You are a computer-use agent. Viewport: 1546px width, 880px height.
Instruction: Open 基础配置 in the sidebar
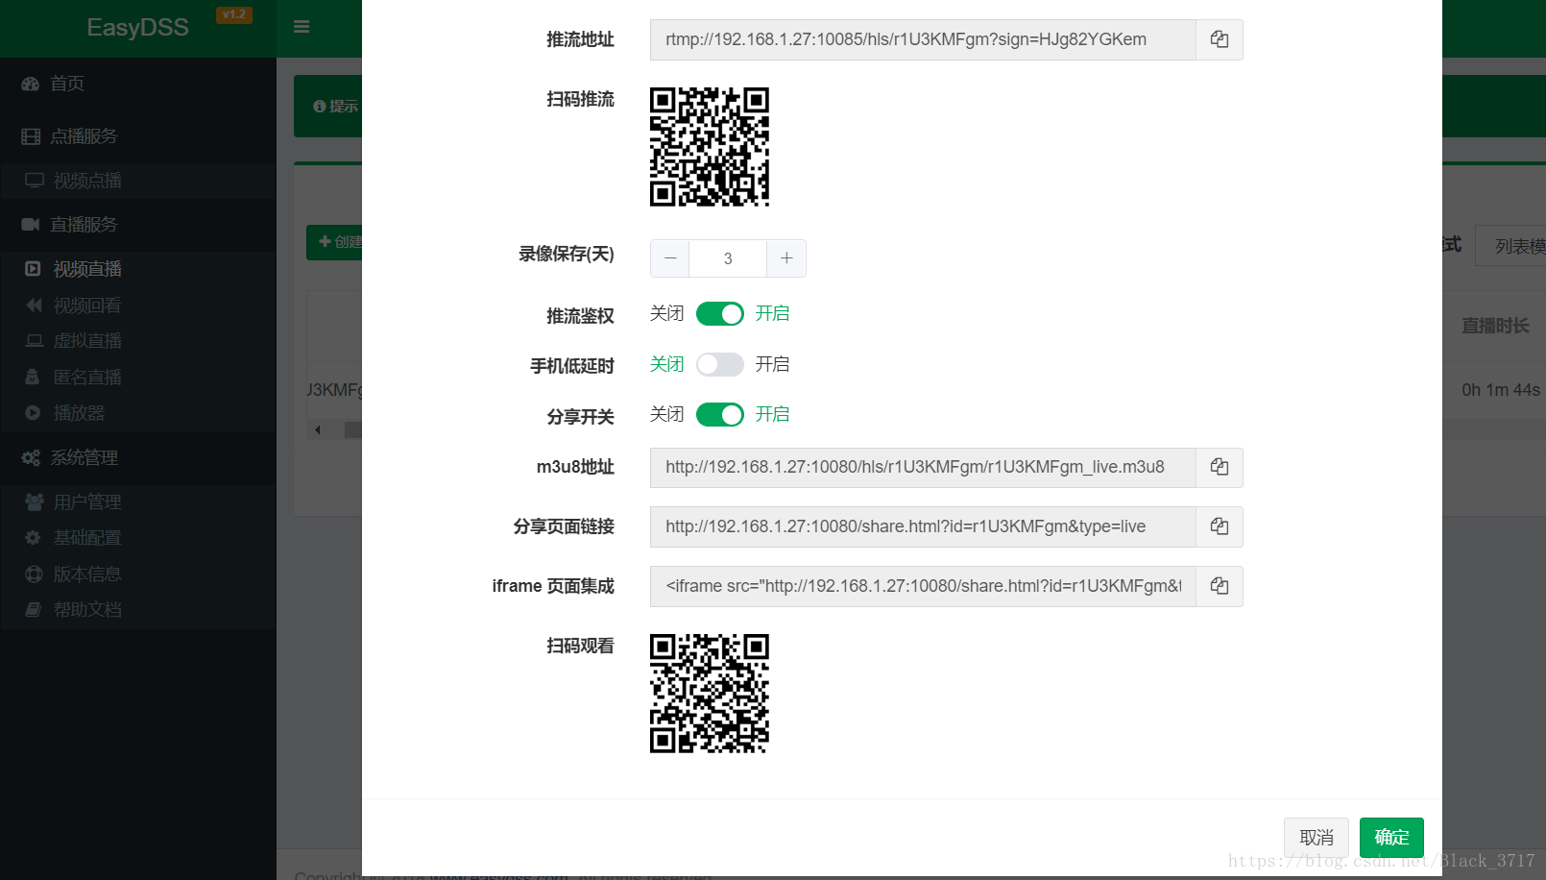138,538
